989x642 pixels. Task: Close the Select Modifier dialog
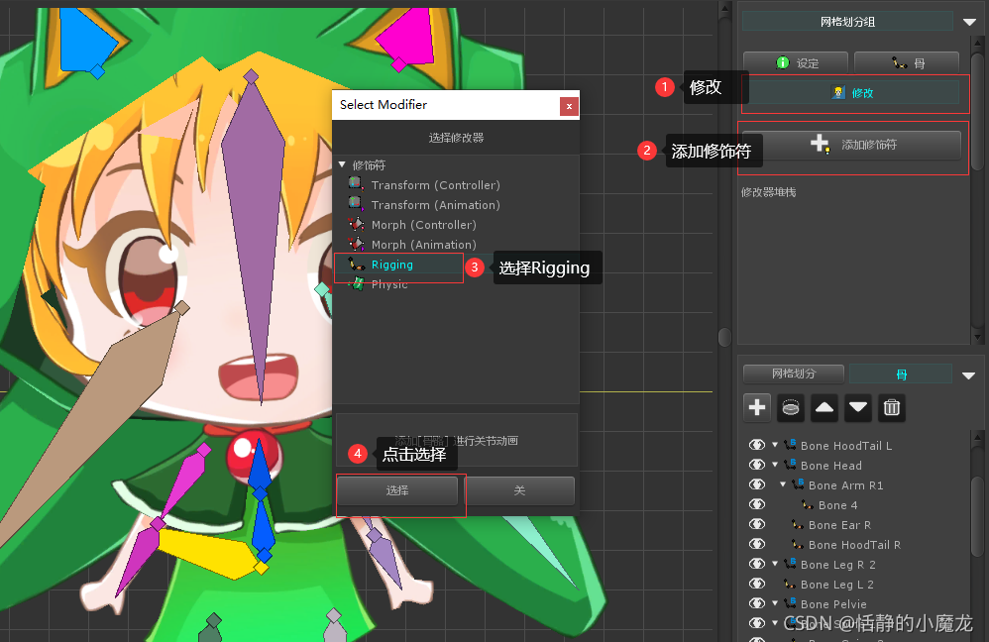coord(569,106)
